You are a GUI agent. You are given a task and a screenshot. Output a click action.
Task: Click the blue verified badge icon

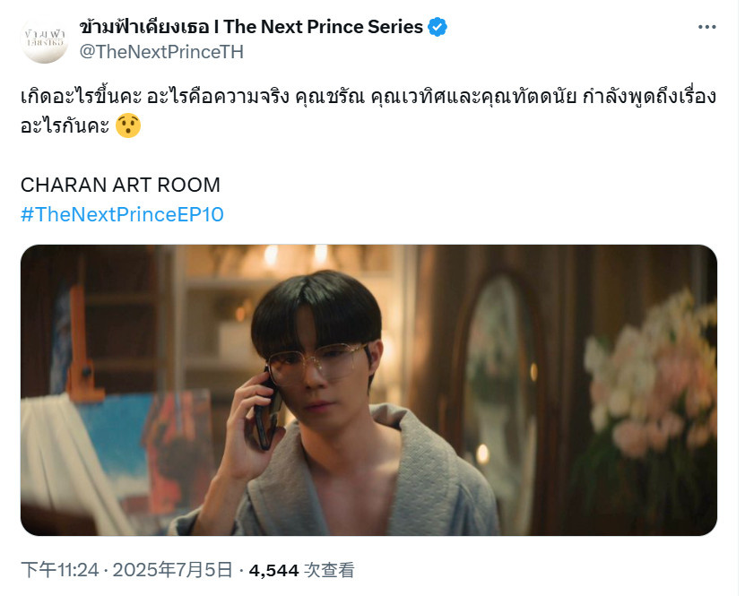(x=437, y=27)
